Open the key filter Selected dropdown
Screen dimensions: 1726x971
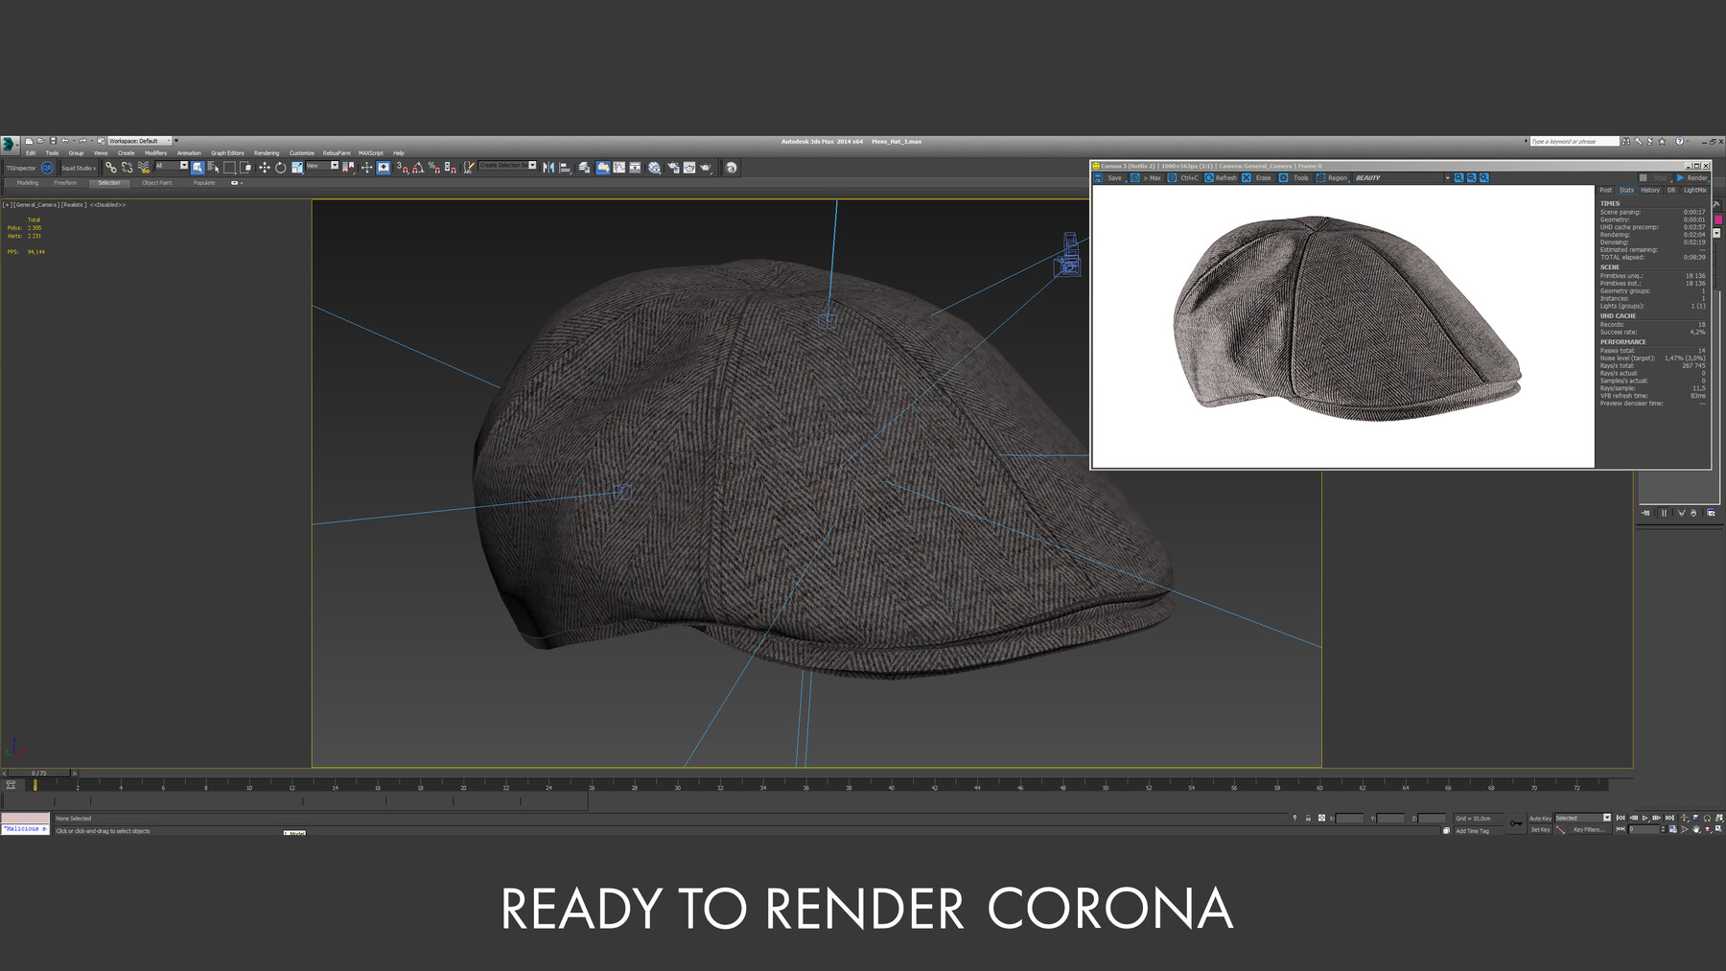click(x=1583, y=819)
